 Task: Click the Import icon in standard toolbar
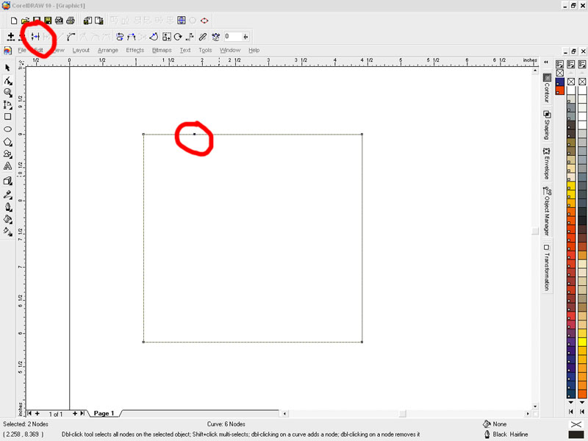(87, 21)
